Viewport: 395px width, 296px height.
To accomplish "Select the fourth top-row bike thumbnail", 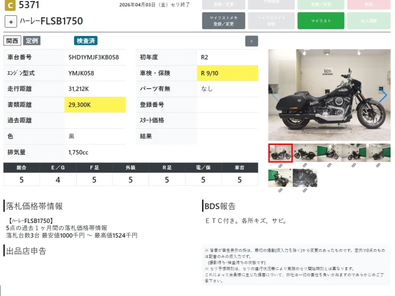I will (354, 153).
